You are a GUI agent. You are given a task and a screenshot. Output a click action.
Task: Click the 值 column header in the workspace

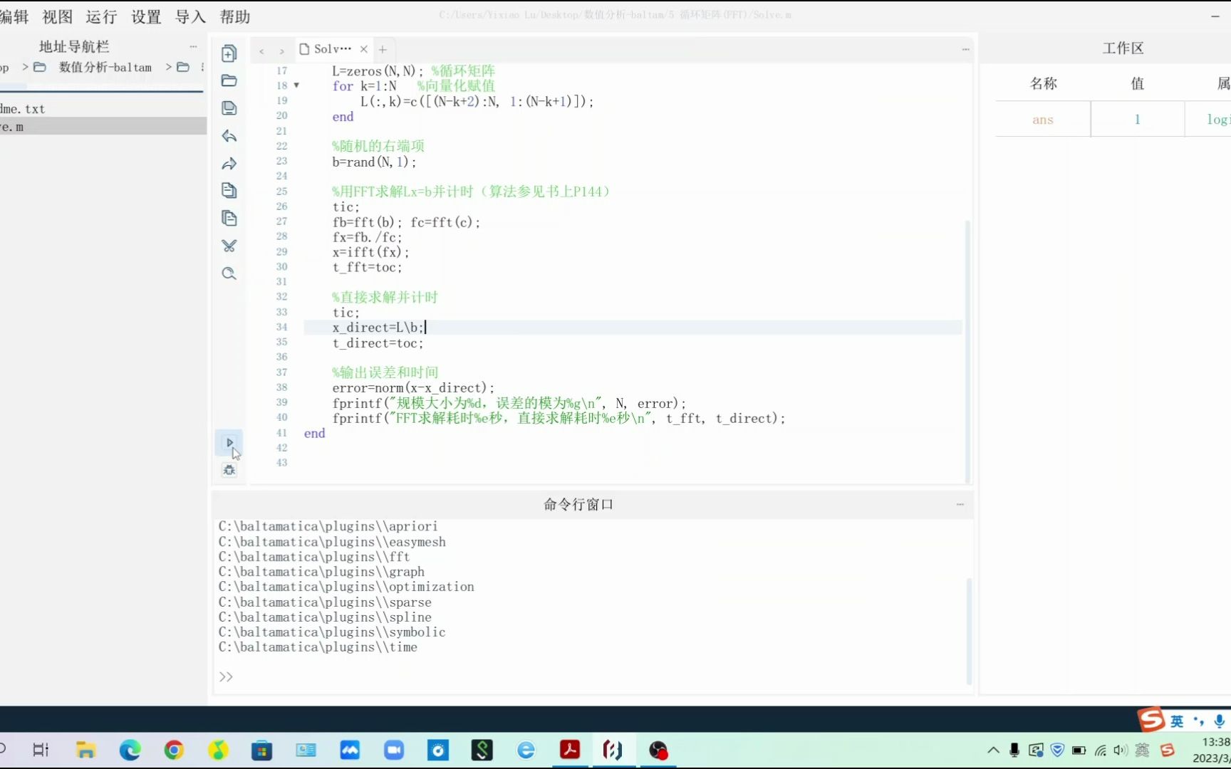pyautogui.click(x=1137, y=83)
